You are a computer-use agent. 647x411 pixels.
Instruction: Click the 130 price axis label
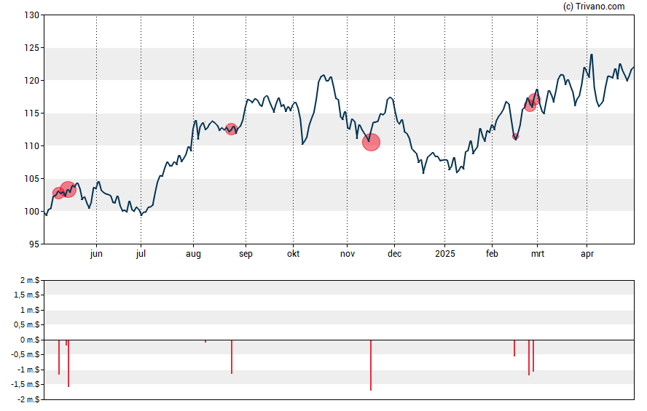(32, 15)
